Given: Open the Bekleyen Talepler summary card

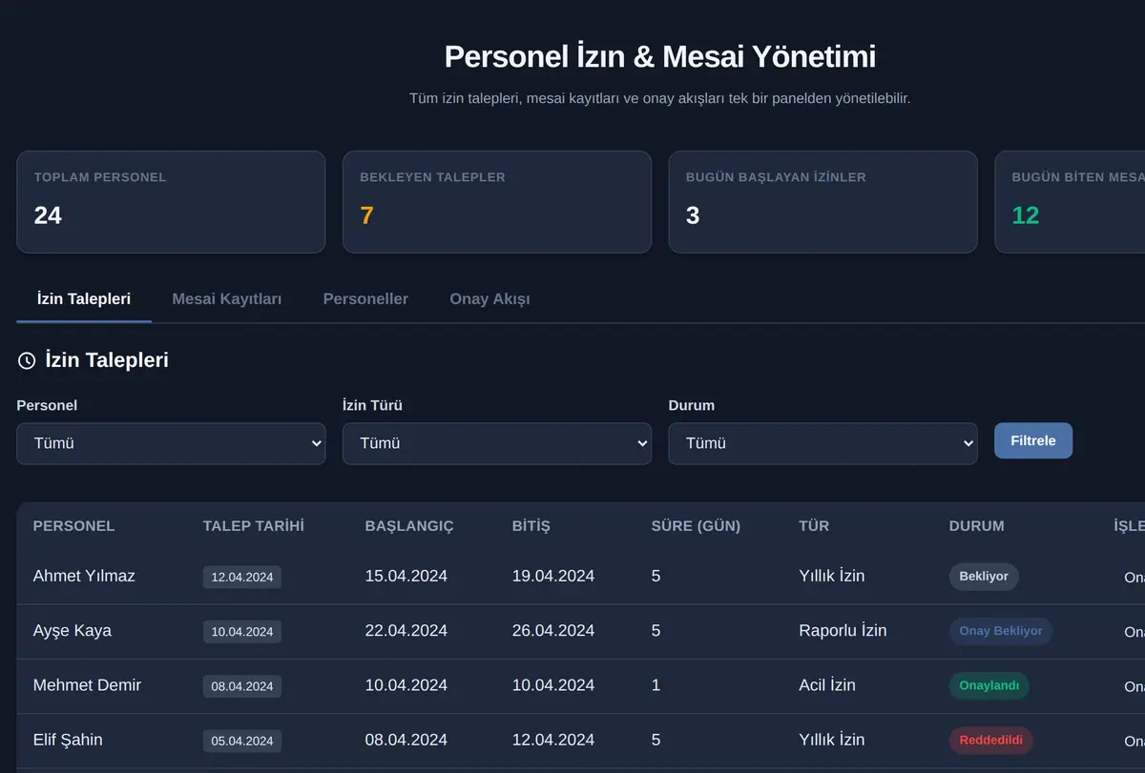Looking at the screenshot, I should (x=497, y=202).
